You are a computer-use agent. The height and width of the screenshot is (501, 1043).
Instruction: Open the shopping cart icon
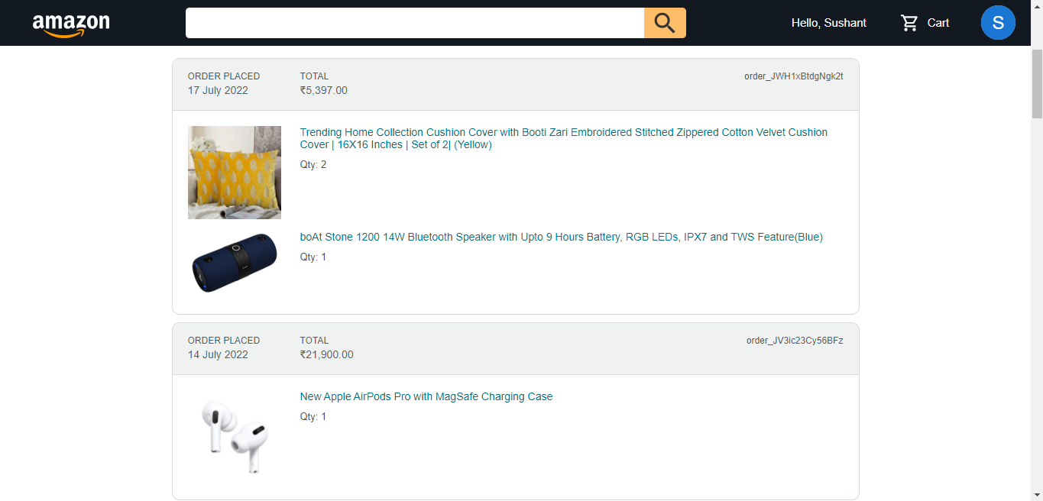(909, 23)
